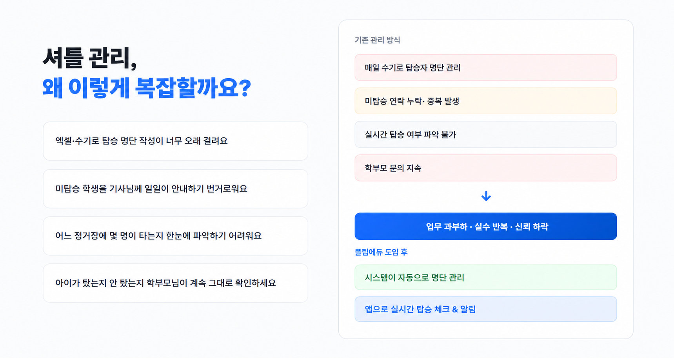Click the 셔틀 관리, headline text
The image size is (674, 358).
(90, 58)
